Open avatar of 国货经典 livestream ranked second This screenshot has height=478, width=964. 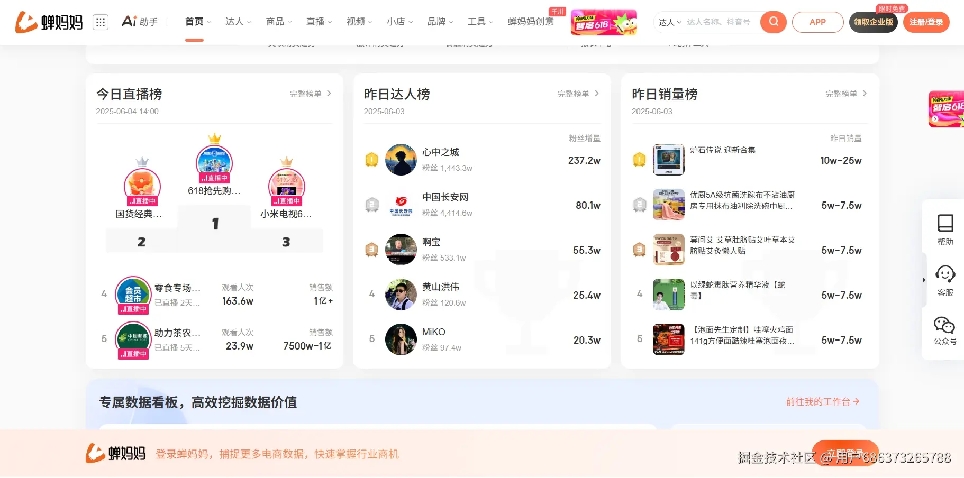click(x=142, y=186)
